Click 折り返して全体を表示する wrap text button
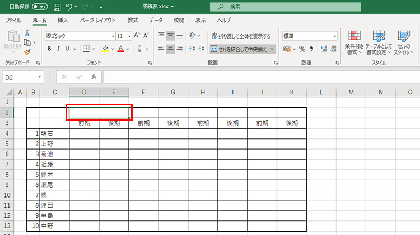 [x=241, y=36]
